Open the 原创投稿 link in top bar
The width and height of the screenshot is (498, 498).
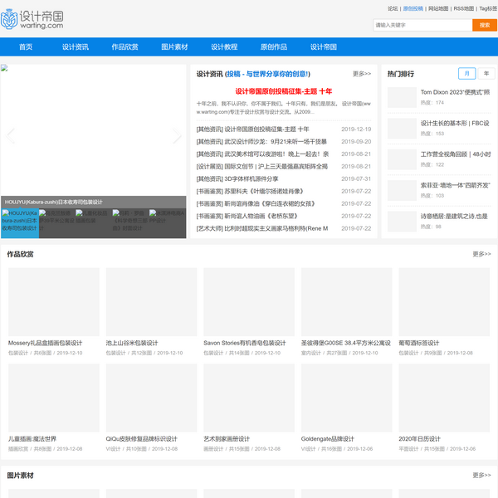pyautogui.click(x=413, y=8)
